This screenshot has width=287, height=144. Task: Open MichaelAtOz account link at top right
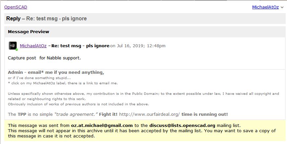pyautogui.click(x=265, y=7)
